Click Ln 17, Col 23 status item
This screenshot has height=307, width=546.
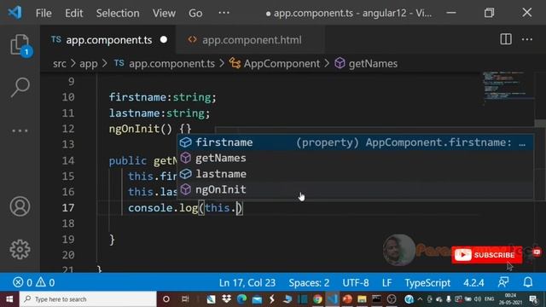(x=247, y=282)
